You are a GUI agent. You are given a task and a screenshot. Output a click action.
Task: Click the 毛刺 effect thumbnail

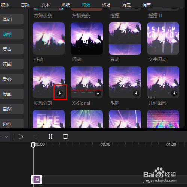pyautogui.click(x=125, y=82)
